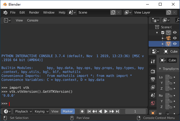This screenshot has width=180, height=121.
Task: Open the properties editor type dropdown
Action: (155, 51)
